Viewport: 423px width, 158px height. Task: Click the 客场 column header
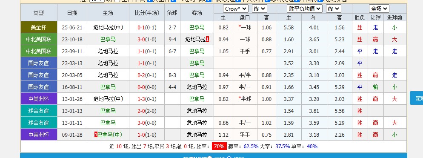click(x=197, y=13)
